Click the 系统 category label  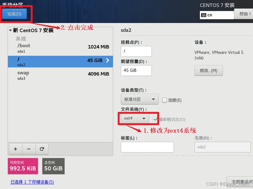pos(21,39)
